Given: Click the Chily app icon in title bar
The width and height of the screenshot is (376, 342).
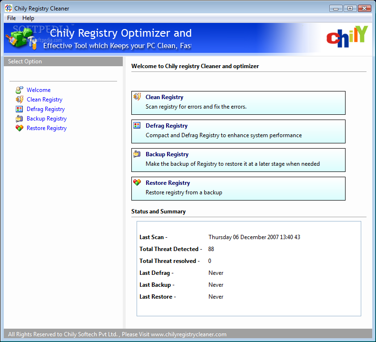Looking at the screenshot, I should [9, 8].
